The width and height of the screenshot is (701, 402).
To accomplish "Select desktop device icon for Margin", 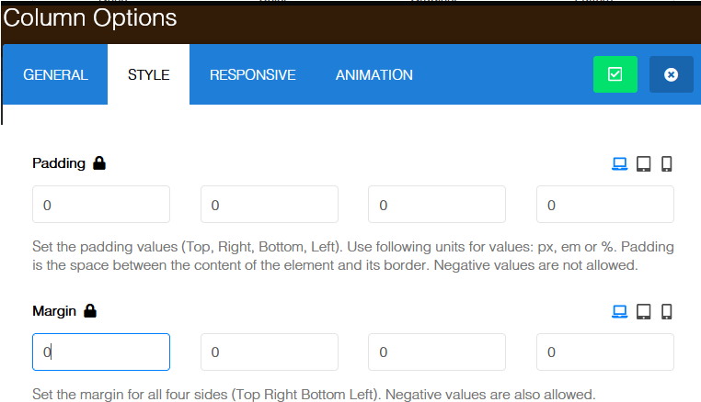I will point(620,311).
